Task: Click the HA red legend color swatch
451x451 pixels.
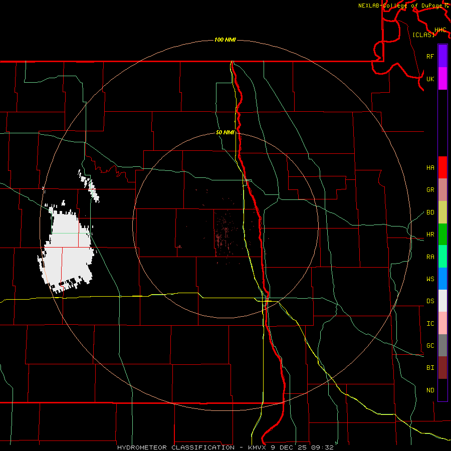Action: (x=442, y=167)
